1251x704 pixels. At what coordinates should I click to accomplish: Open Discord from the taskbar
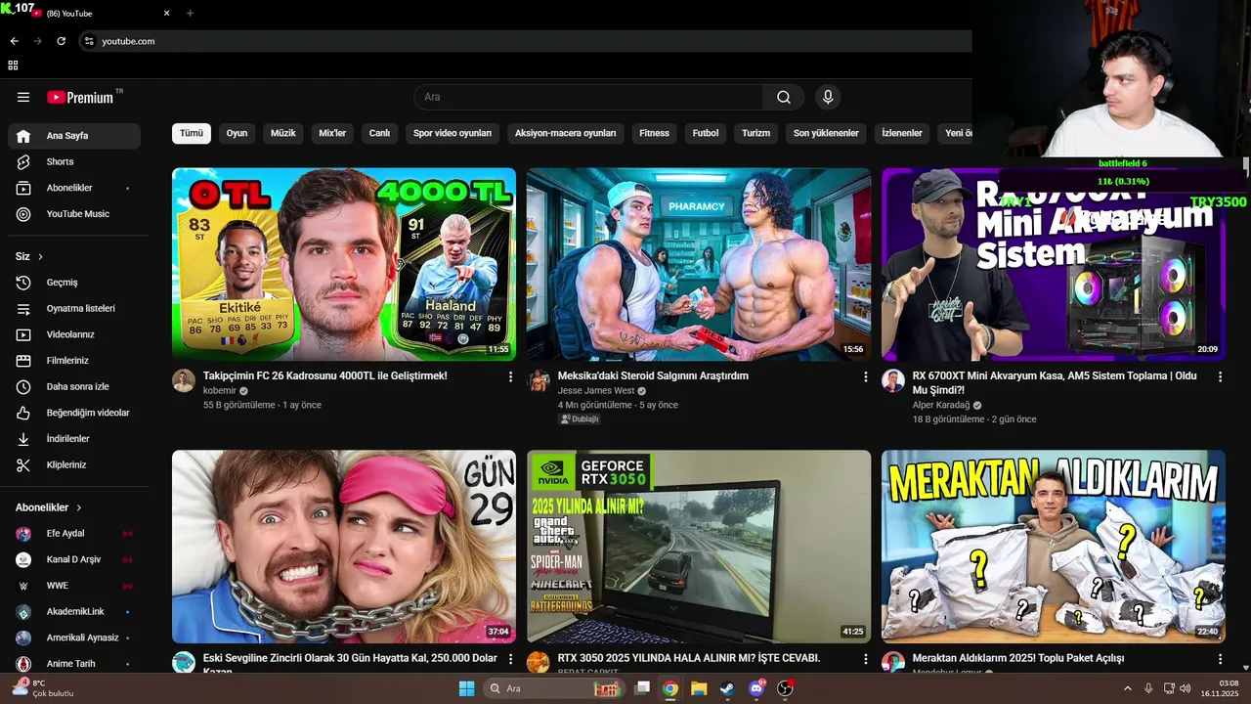(x=755, y=688)
